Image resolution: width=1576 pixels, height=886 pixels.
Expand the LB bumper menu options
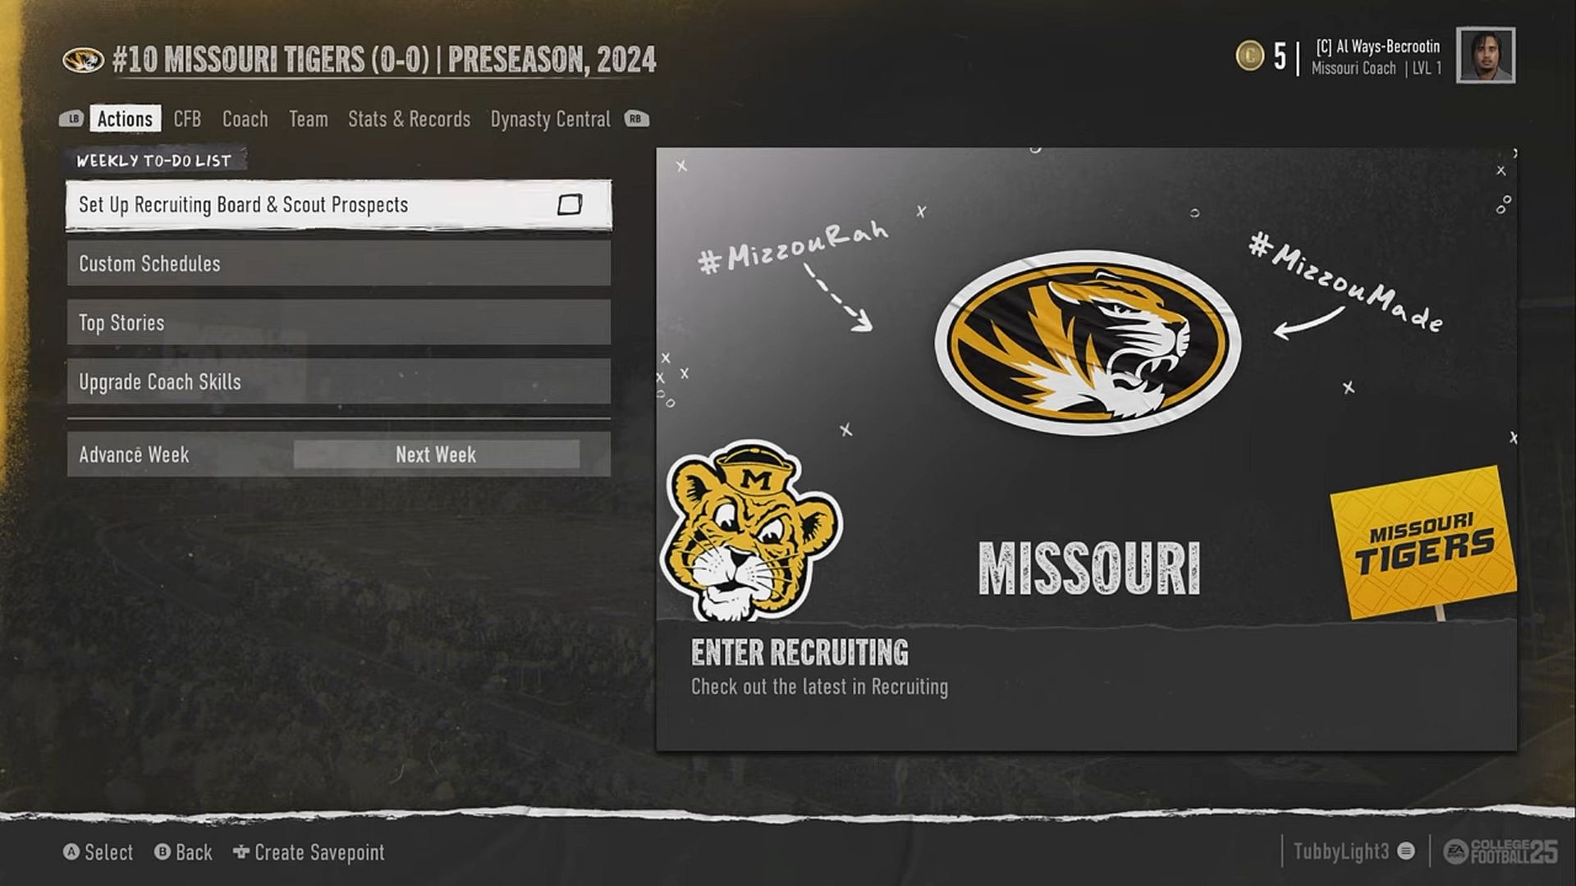(x=74, y=119)
